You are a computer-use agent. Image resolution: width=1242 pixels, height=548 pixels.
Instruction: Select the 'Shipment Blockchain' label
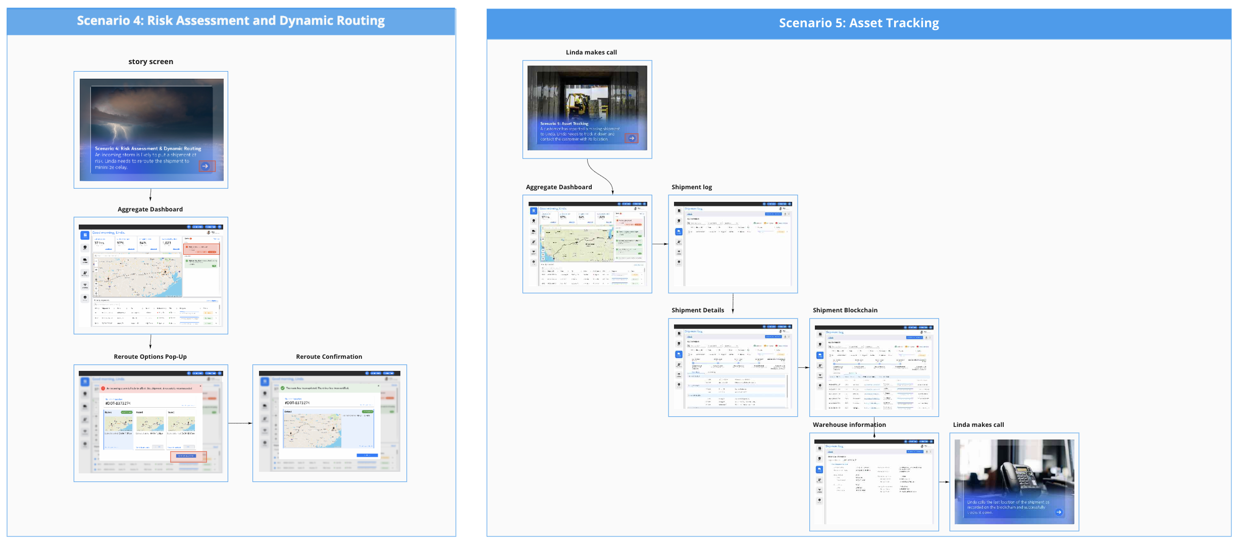845,310
